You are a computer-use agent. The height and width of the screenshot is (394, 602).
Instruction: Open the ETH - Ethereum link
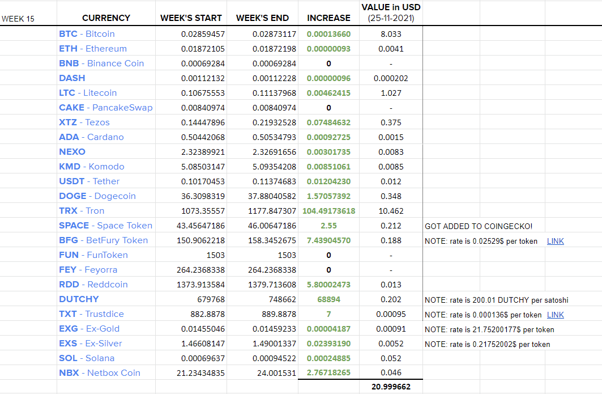[x=93, y=48]
